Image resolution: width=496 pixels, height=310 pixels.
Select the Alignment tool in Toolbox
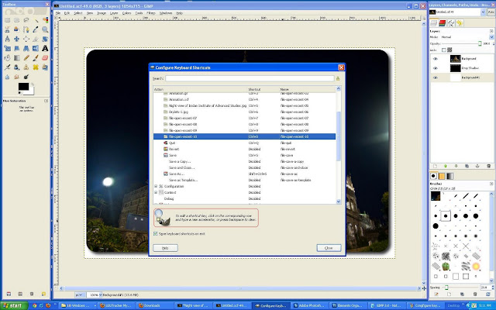click(x=26, y=39)
